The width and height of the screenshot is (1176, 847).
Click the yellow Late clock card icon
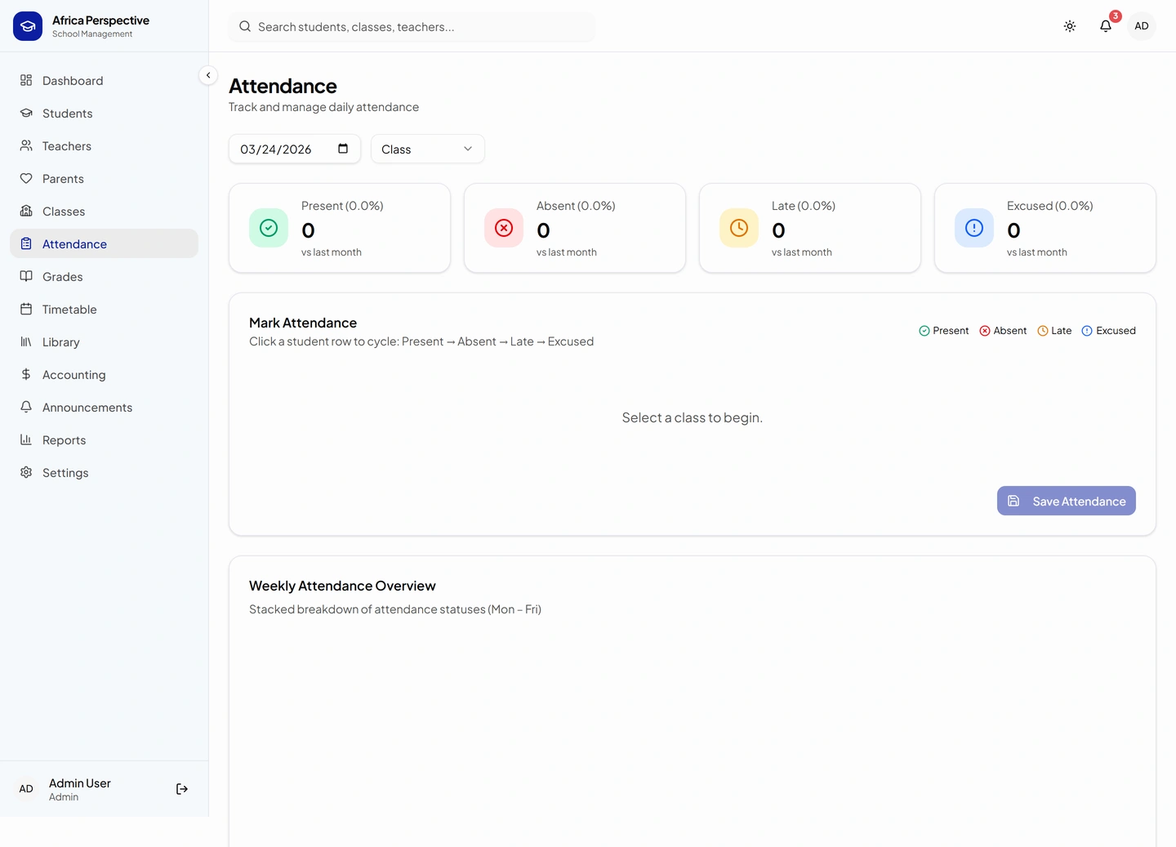click(739, 228)
